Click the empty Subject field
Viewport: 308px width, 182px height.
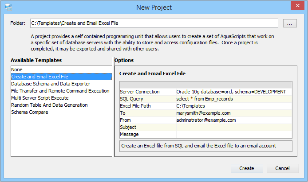[x=234, y=127]
